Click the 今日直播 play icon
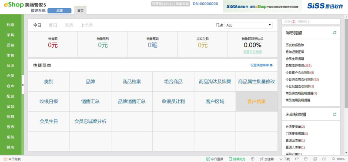 coord(208,159)
